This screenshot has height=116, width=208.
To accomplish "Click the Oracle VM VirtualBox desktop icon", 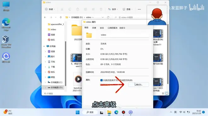I will click(6, 42).
